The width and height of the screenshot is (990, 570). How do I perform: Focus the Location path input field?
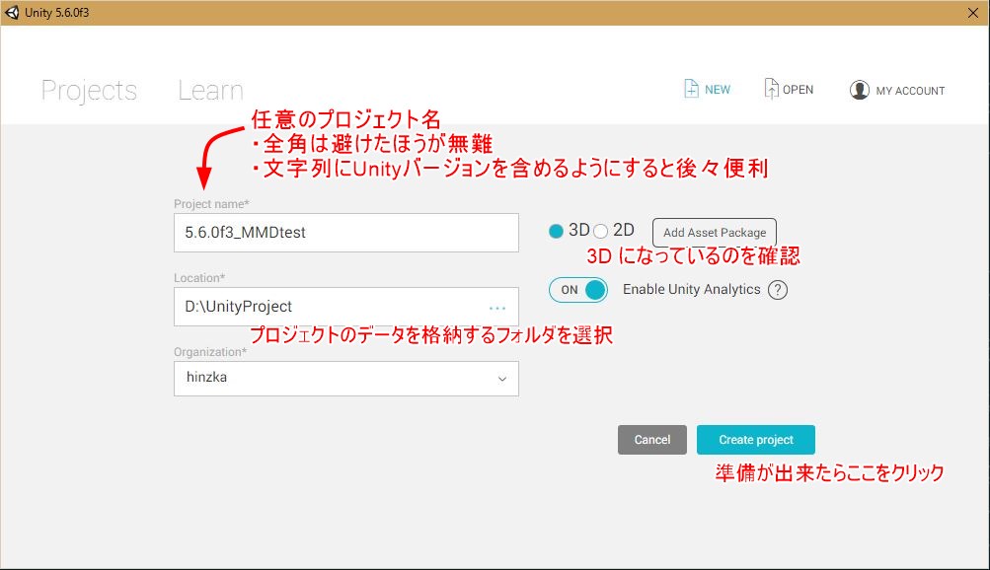point(346,307)
